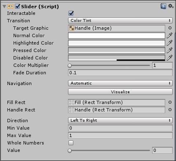Open the Navigation dropdown set to Automatic

coord(120,83)
